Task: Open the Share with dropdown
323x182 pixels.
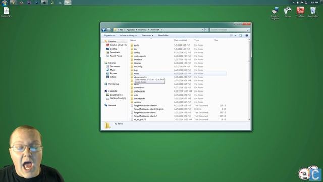Action: [147, 35]
